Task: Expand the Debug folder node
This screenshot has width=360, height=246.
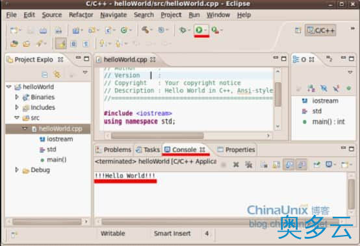Action: (x=17, y=170)
